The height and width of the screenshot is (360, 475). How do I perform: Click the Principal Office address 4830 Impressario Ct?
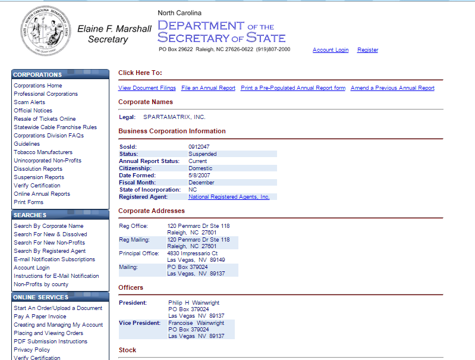[x=193, y=253]
